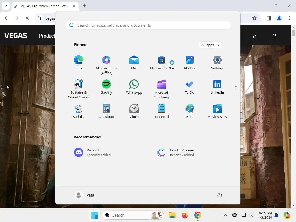The height and width of the screenshot is (222, 296).
Task: View site information icon in address bar
Action: pos(39,18)
